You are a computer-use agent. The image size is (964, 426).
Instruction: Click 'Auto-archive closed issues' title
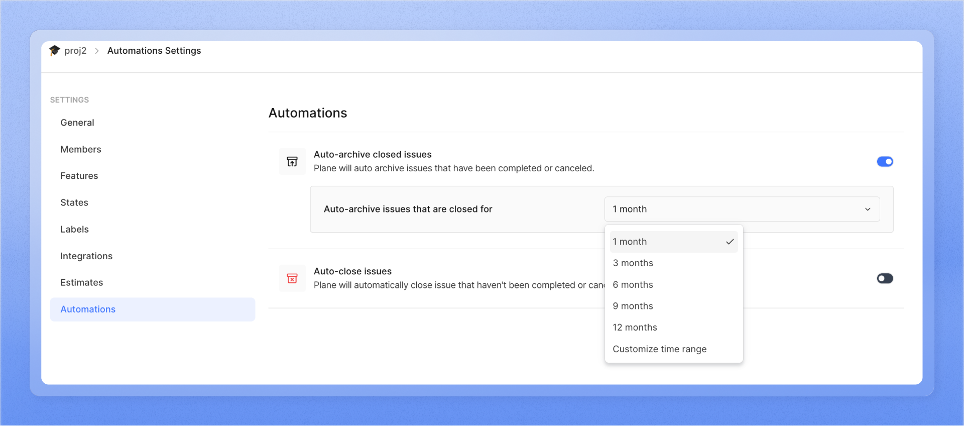pyautogui.click(x=373, y=154)
